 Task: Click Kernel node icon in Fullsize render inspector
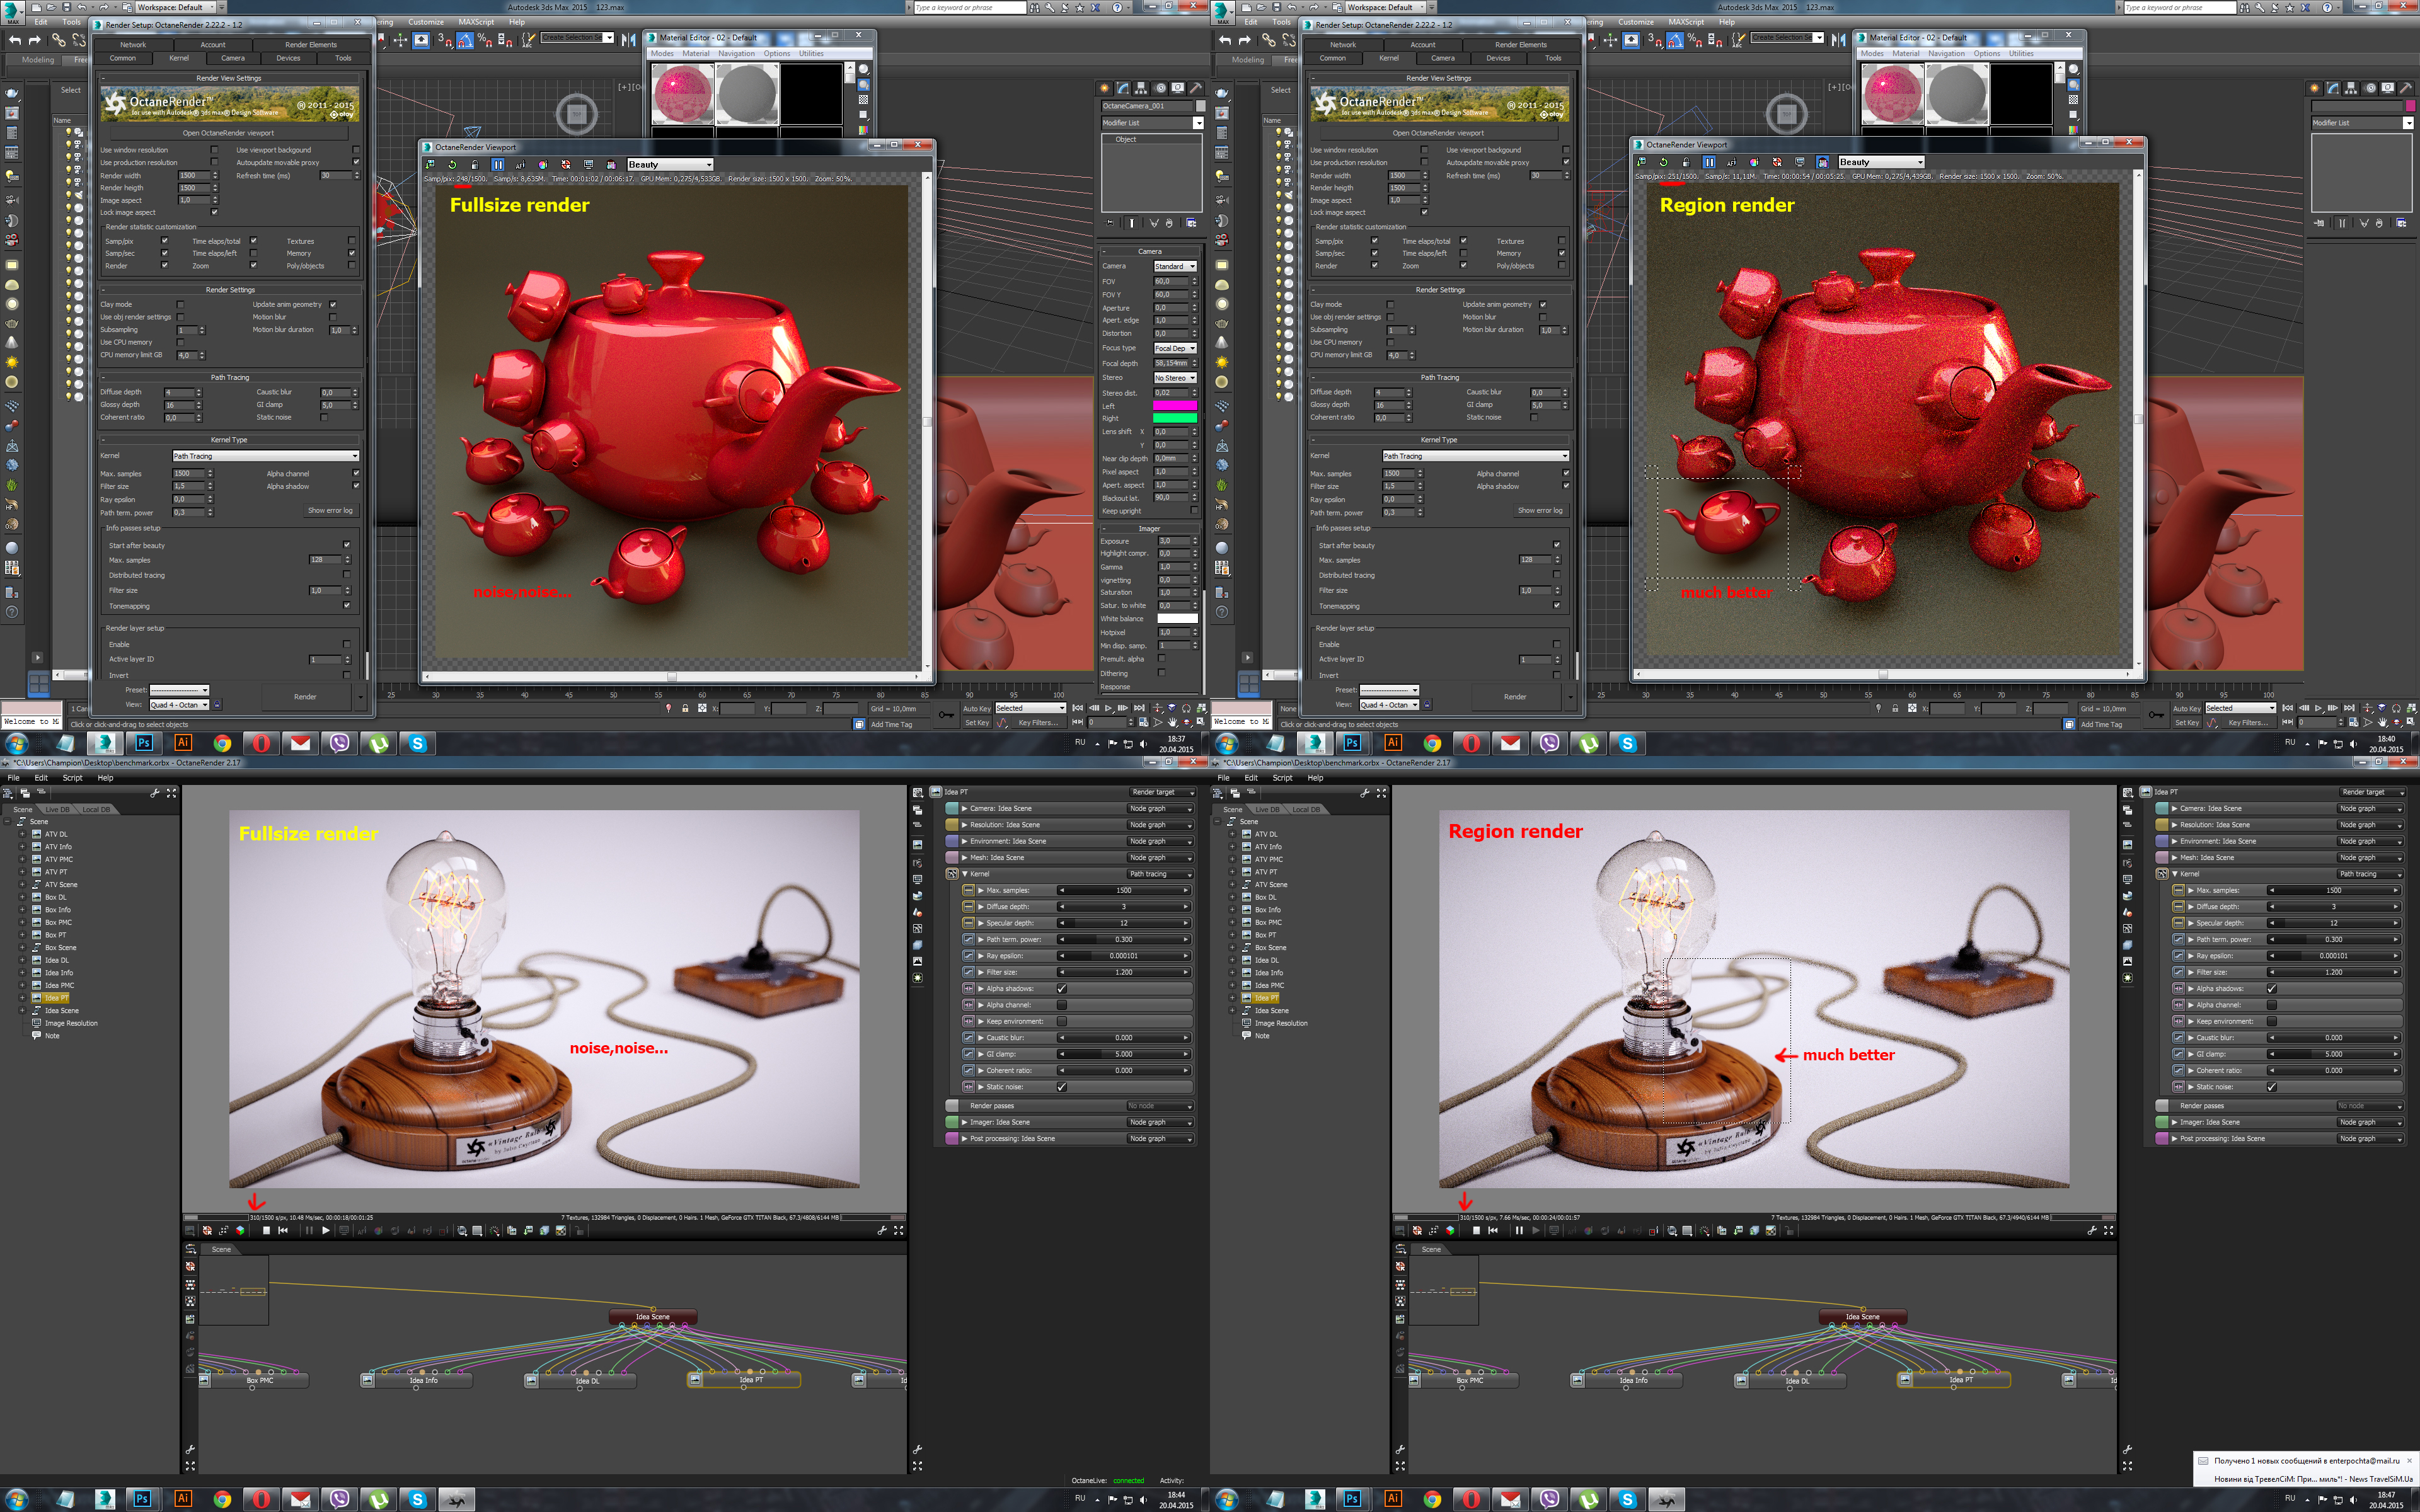click(x=952, y=874)
